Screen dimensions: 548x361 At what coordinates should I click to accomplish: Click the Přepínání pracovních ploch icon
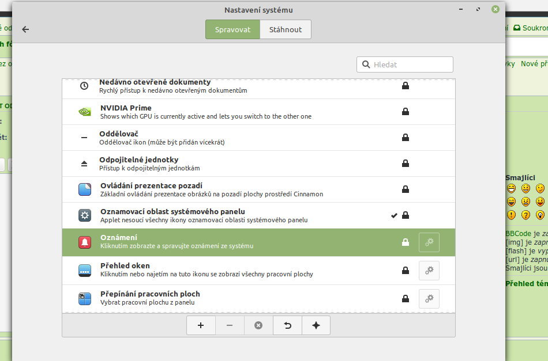coord(85,298)
